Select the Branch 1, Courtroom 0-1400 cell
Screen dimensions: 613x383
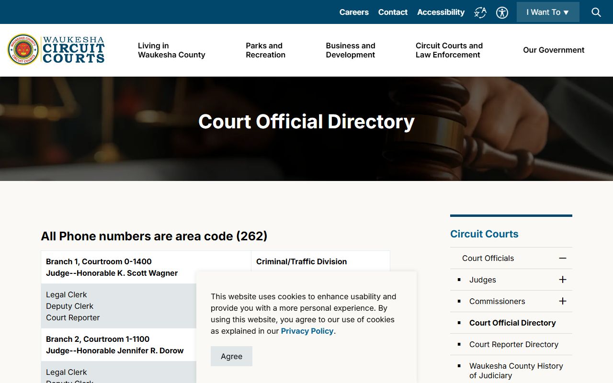coord(146,267)
